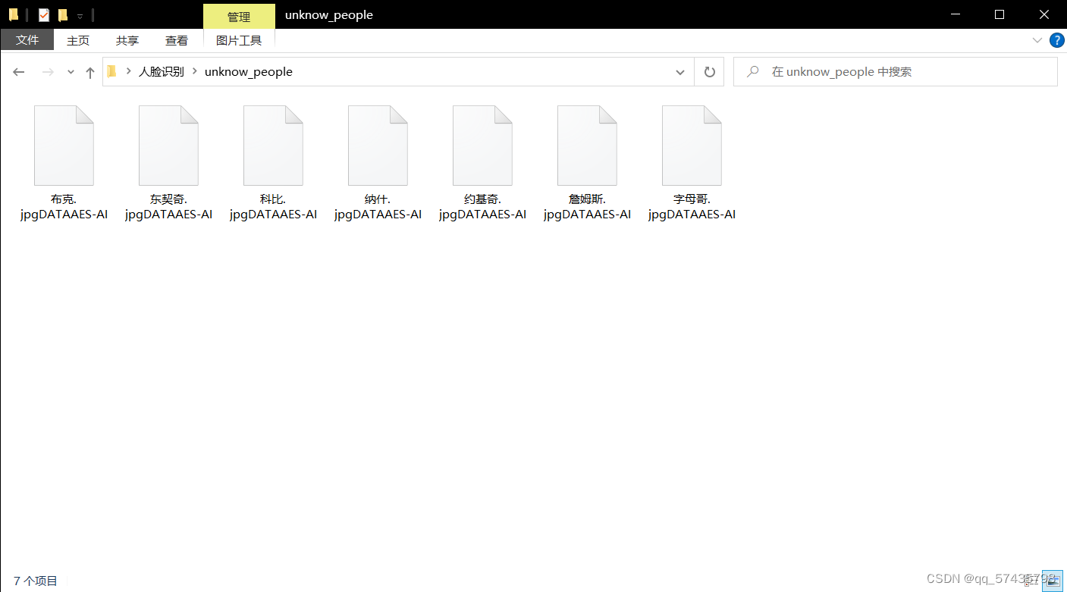Click the Properties quick access icon

pyautogui.click(x=44, y=14)
